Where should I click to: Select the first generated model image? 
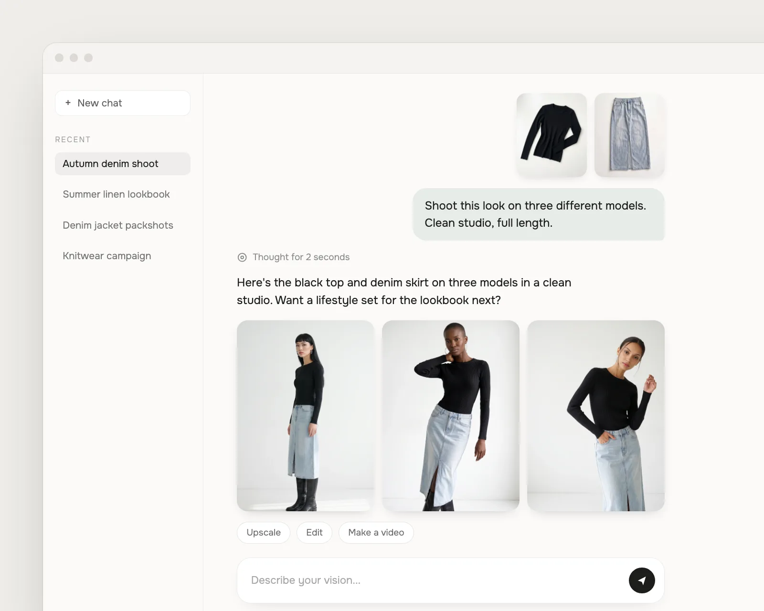(306, 416)
